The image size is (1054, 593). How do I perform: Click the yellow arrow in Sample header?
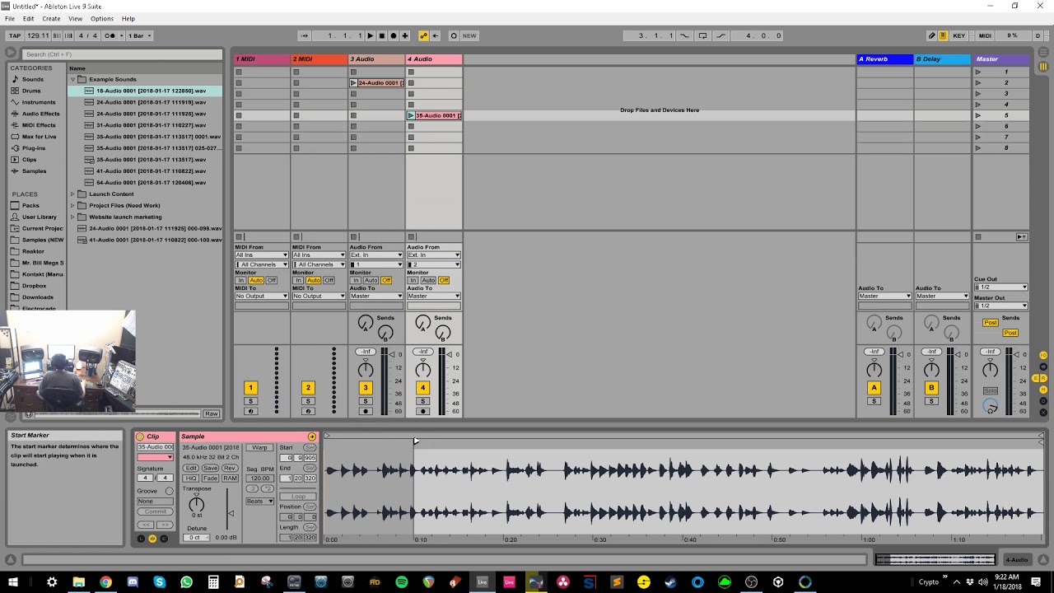coord(311,437)
